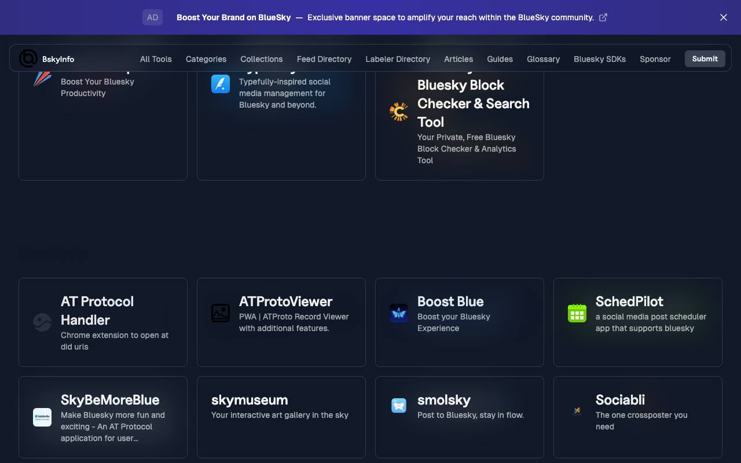Click the SkyBeMoreBlue logo icon
Screen dimensions: 741x463
tap(42, 417)
